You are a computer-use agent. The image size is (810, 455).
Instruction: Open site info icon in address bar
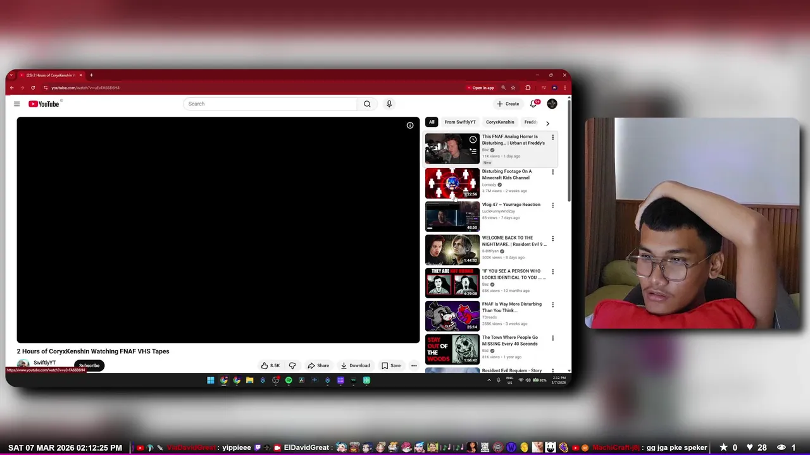pos(46,88)
